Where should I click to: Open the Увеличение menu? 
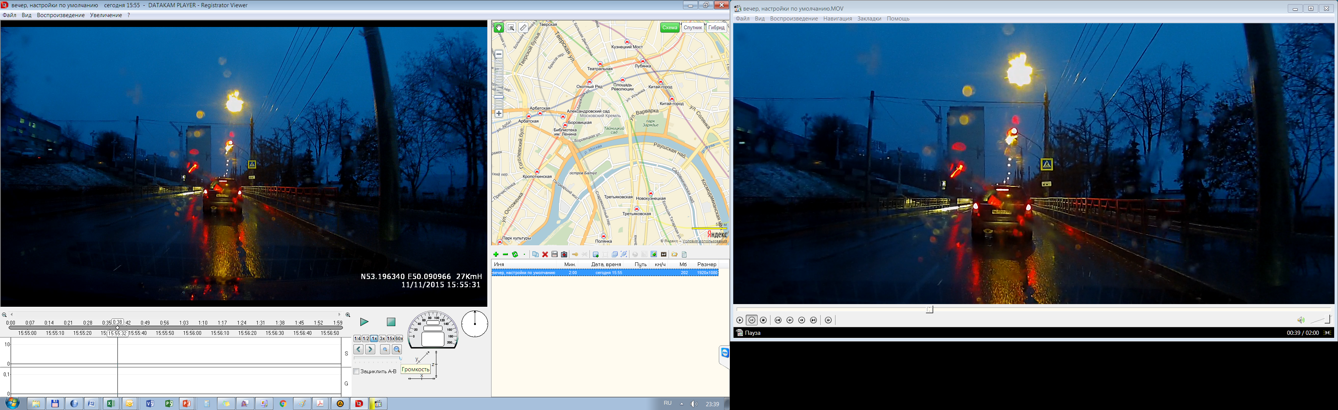106,15
